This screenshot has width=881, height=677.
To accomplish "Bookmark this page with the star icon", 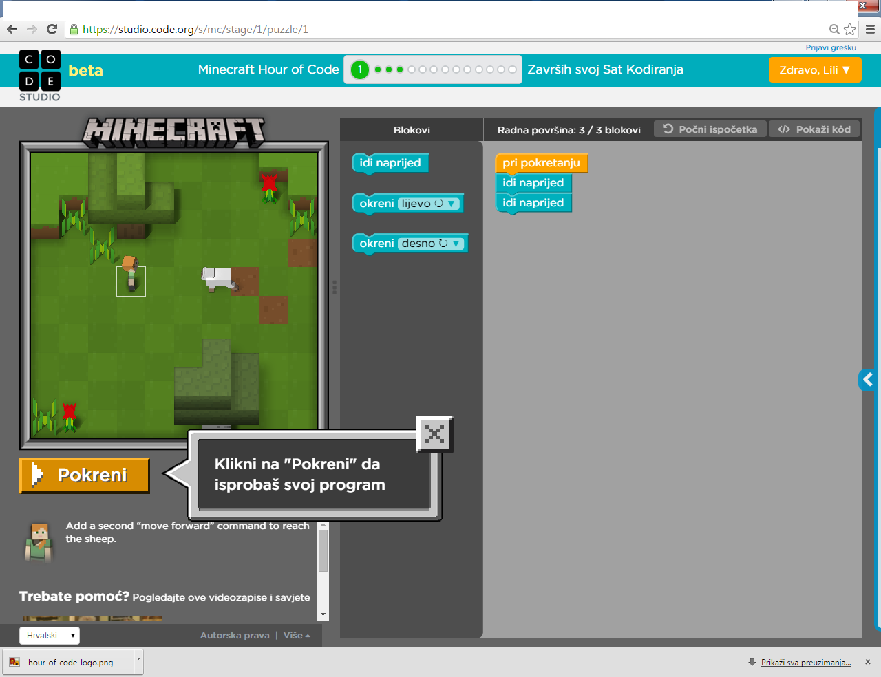I will [x=850, y=29].
